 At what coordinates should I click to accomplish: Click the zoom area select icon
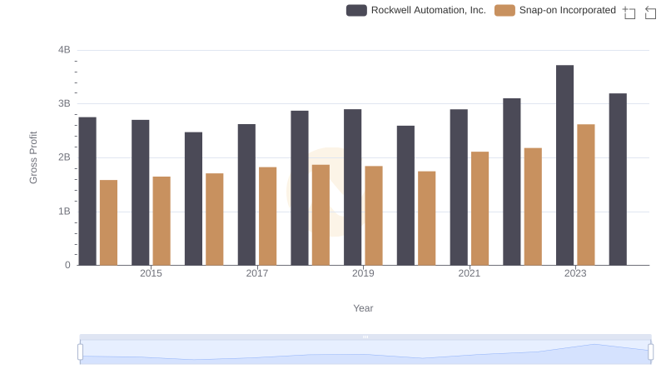[x=629, y=12]
